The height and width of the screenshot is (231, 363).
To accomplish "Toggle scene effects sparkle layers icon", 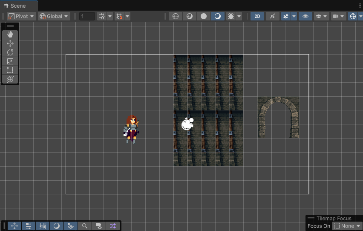I will 286,16.
